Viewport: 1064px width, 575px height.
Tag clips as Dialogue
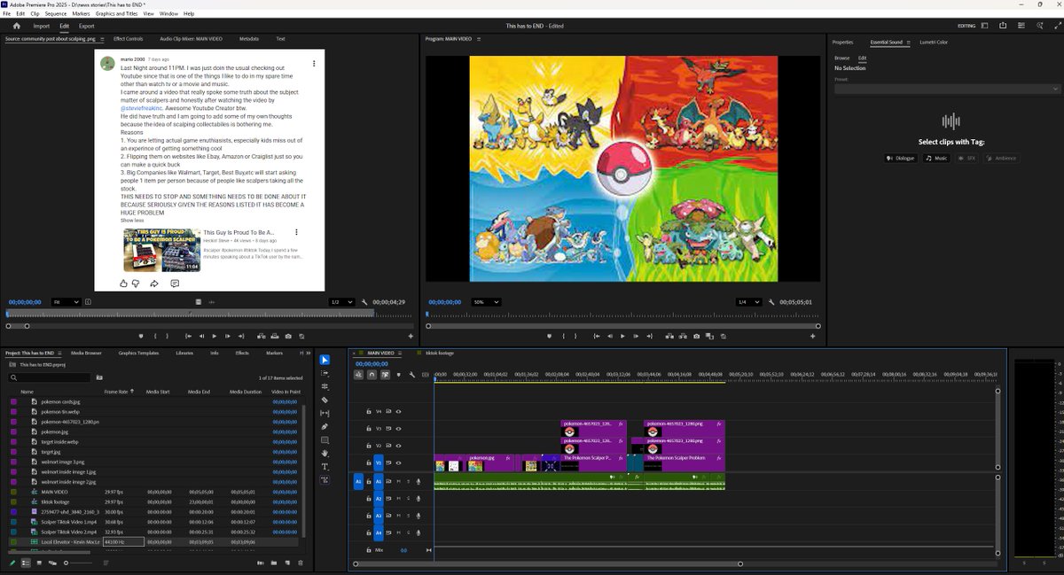(x=900, y=158)
